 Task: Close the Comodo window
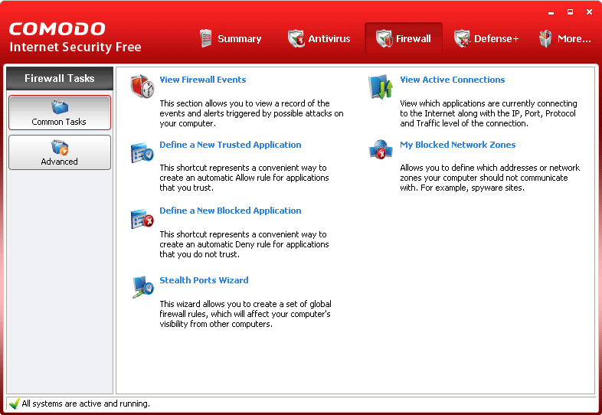point(589,12)
